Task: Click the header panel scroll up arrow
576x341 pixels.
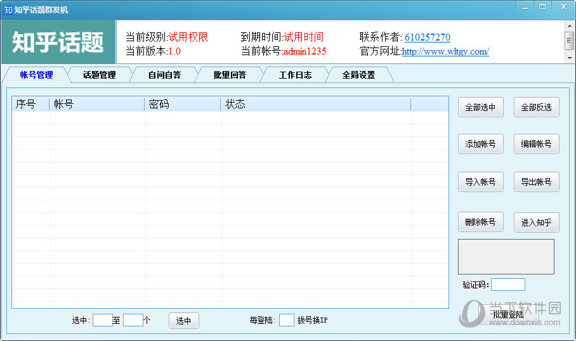Action: pos(570,26)
